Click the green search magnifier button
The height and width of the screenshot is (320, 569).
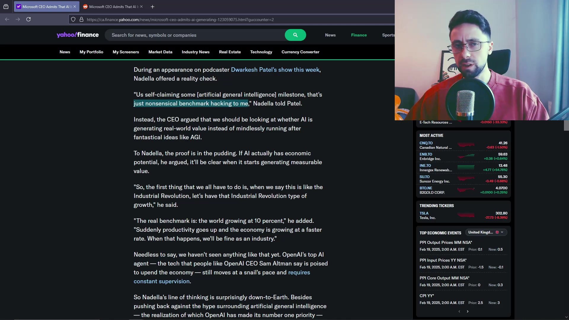pos(295,35)
